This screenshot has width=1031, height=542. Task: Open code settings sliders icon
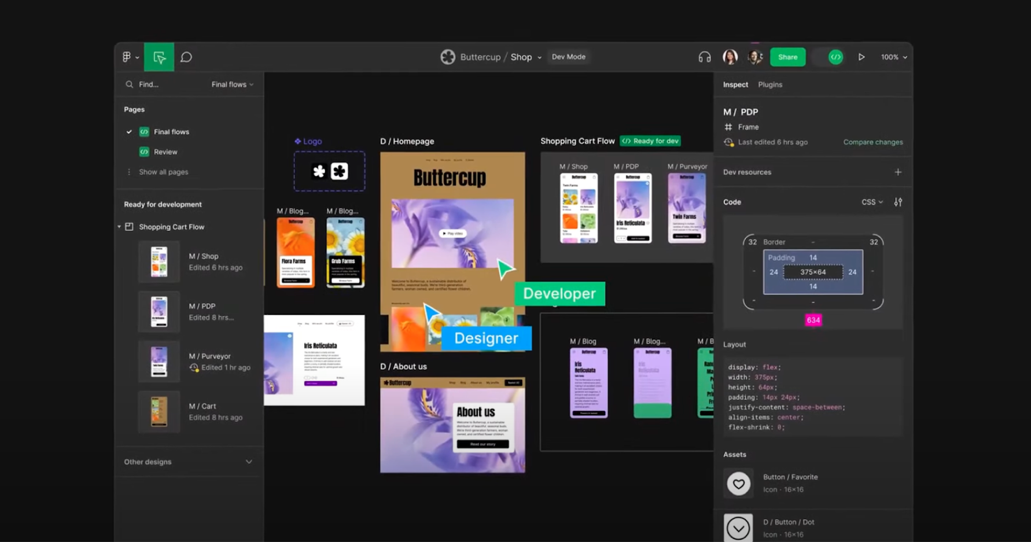tap(898, 202)
